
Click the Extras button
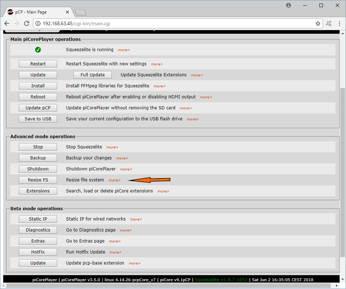38,241
